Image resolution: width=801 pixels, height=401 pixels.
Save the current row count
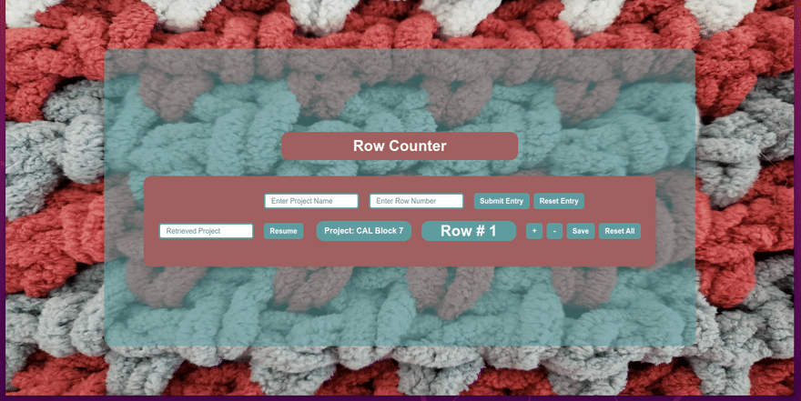pyautogui.click(x=581, y=231)
